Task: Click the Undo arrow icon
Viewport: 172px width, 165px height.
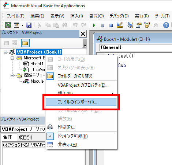Action: point(75,25)
